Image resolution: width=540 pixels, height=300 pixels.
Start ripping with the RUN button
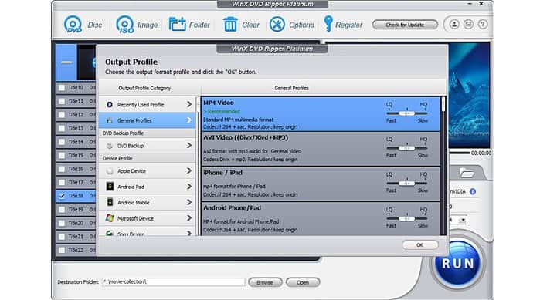point(457,263)
